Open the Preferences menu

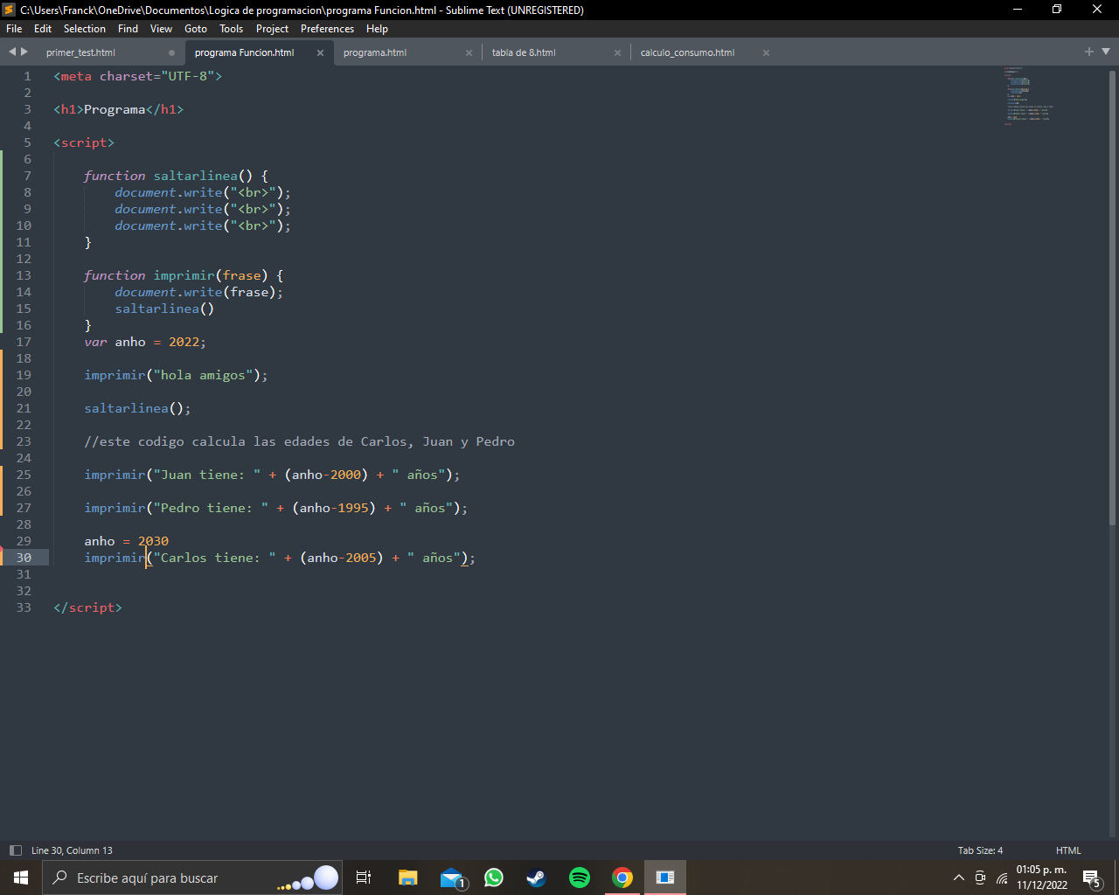(327, 29)
